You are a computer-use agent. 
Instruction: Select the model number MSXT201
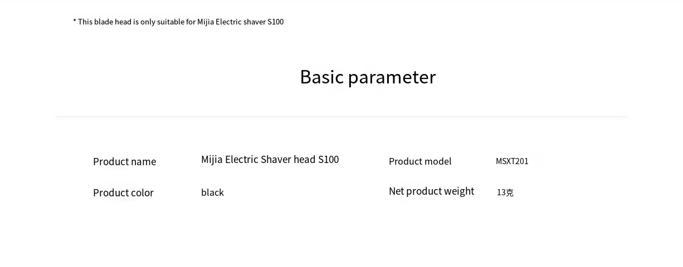512,161
